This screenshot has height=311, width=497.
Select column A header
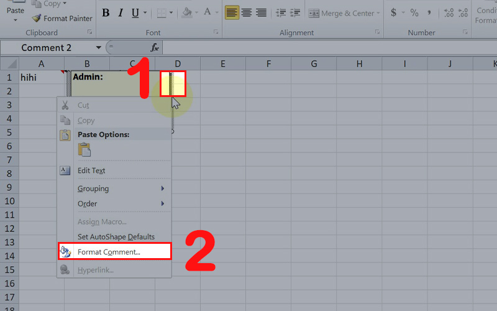42,64
